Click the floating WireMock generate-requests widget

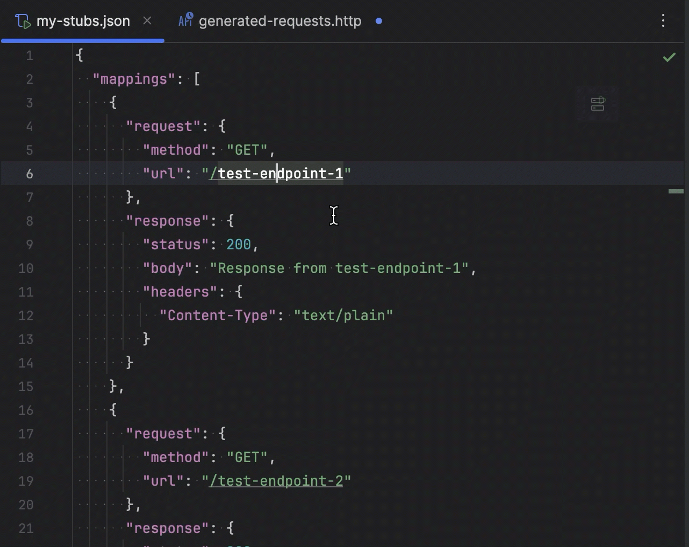pos(598,104)
